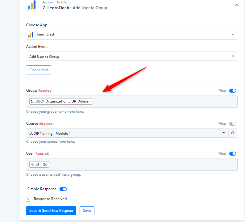Select the 4. Id : 26 tag
Viewport: 245px width, 222px height.
[39, 164]
